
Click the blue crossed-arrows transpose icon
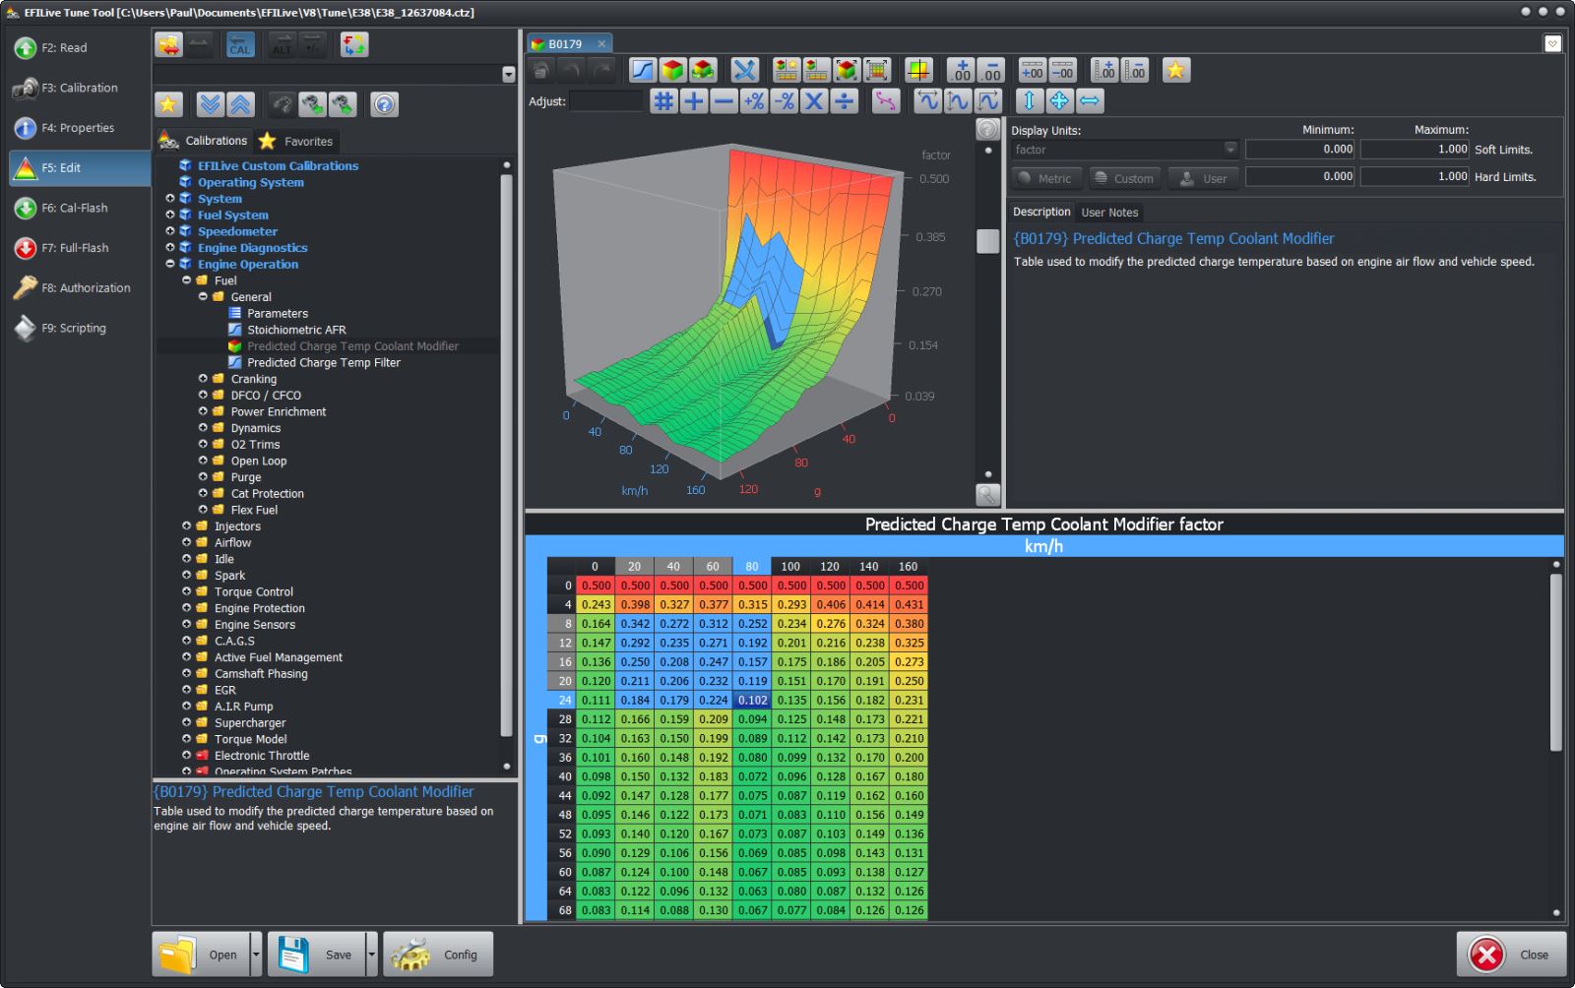745,70
